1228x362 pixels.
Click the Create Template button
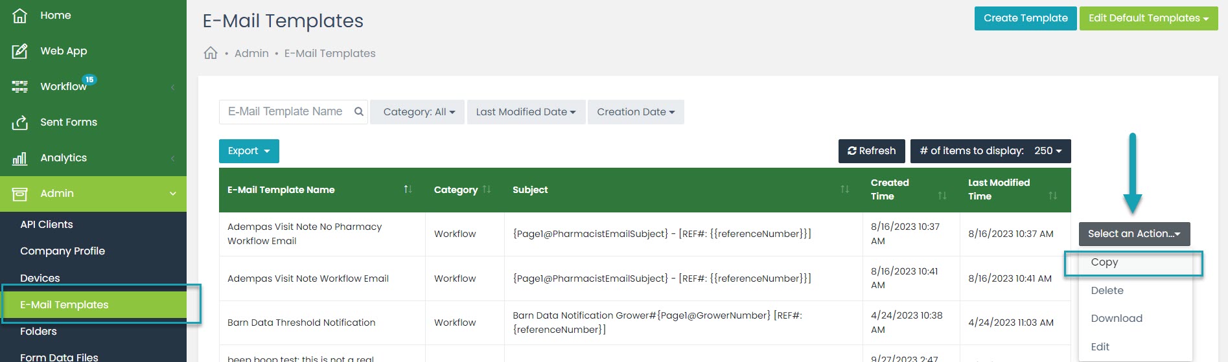[1025, 18]
